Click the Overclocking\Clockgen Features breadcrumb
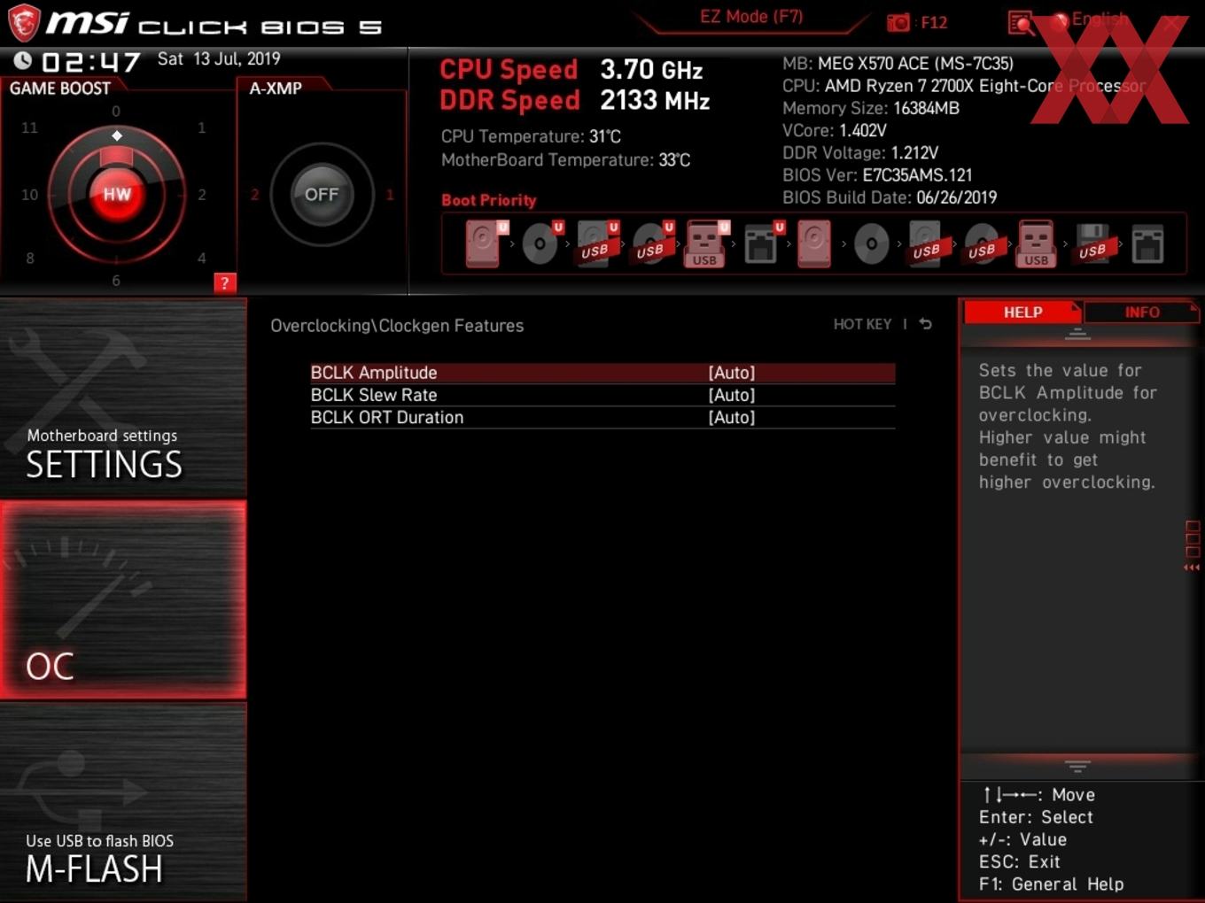 tap(397, 326)
